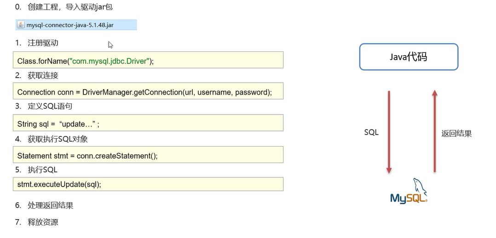Viewport: 496px width, 238px height.
Task: Select the mysql-connector-java-5.1.48.jar file
Action: click(76, 25)
